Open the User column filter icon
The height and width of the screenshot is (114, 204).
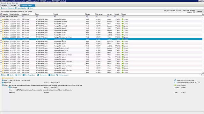pos(37,16)
